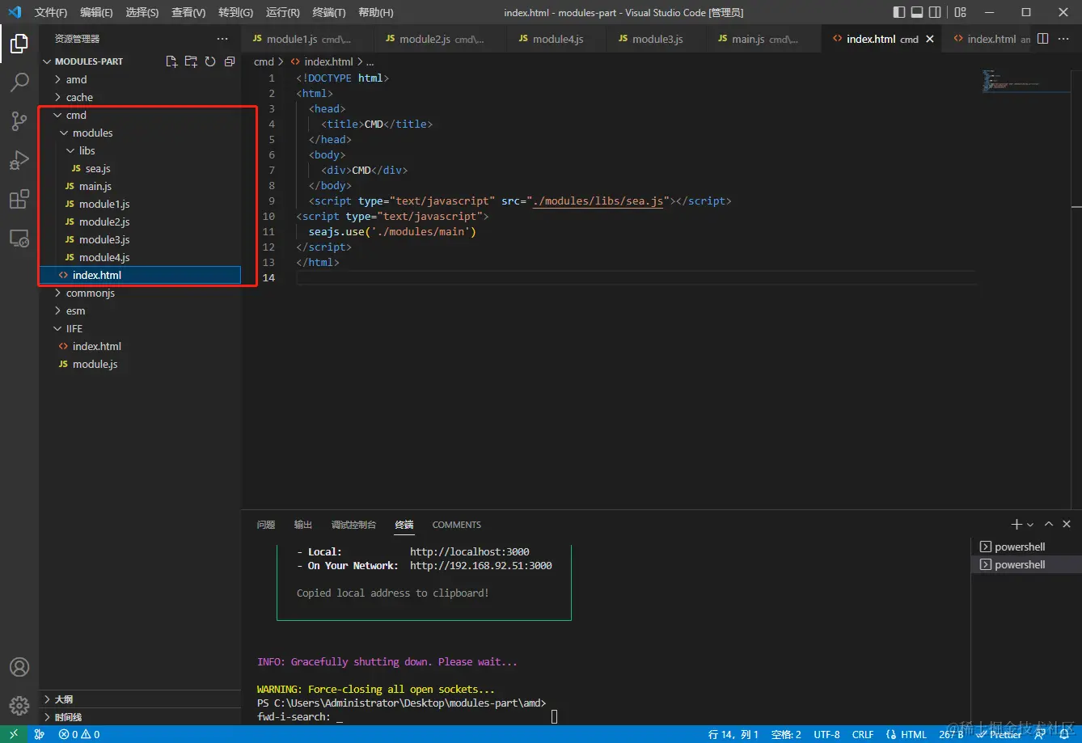Click the New File icon in explorer header
Screen dimensions: 1082x743
[x=171, y=61]
